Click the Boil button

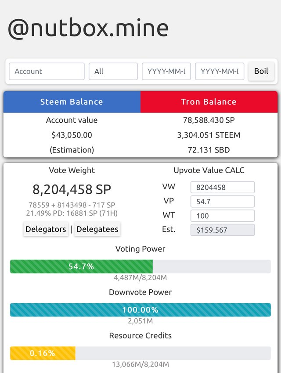(x=261, y=71)
